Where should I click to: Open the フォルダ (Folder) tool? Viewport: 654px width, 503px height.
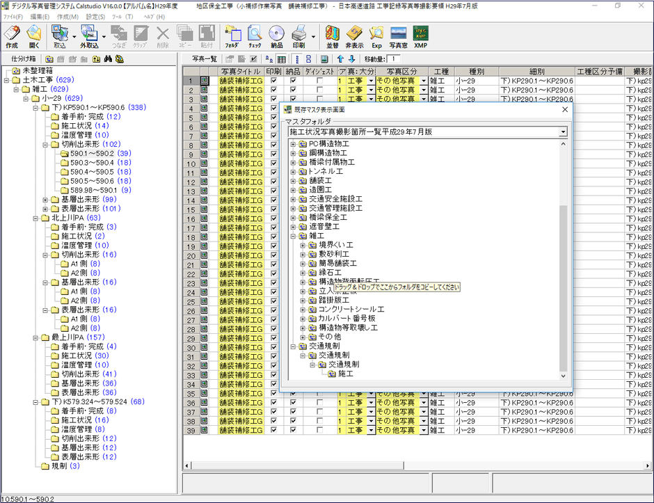coord(232,36)
